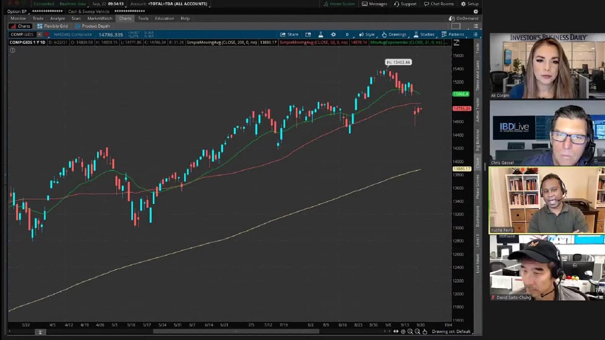Viewport: 605px width, 340px height.
Task: Change the D timeframe selector
Action: 347,34
